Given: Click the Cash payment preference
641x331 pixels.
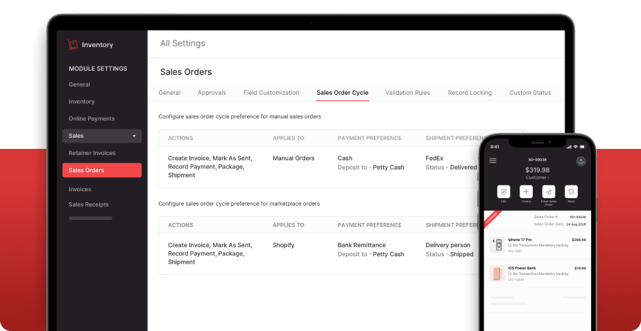Looking at the screenshot, I should [345, 158].
